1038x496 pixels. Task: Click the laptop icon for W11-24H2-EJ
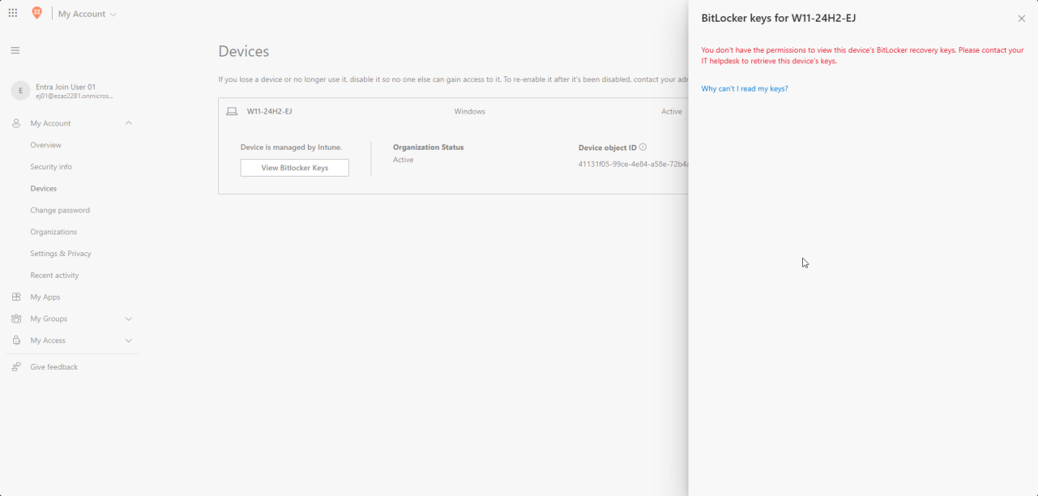point(232,112)
